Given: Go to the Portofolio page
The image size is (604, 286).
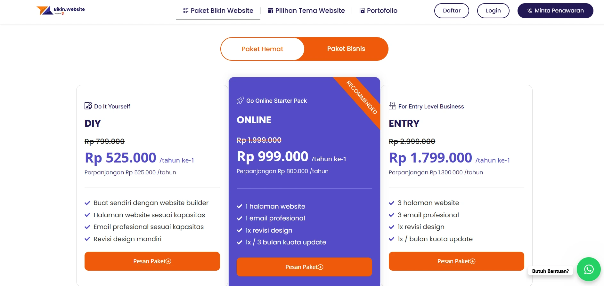Looking at the screenshot, I should [382, 11].
